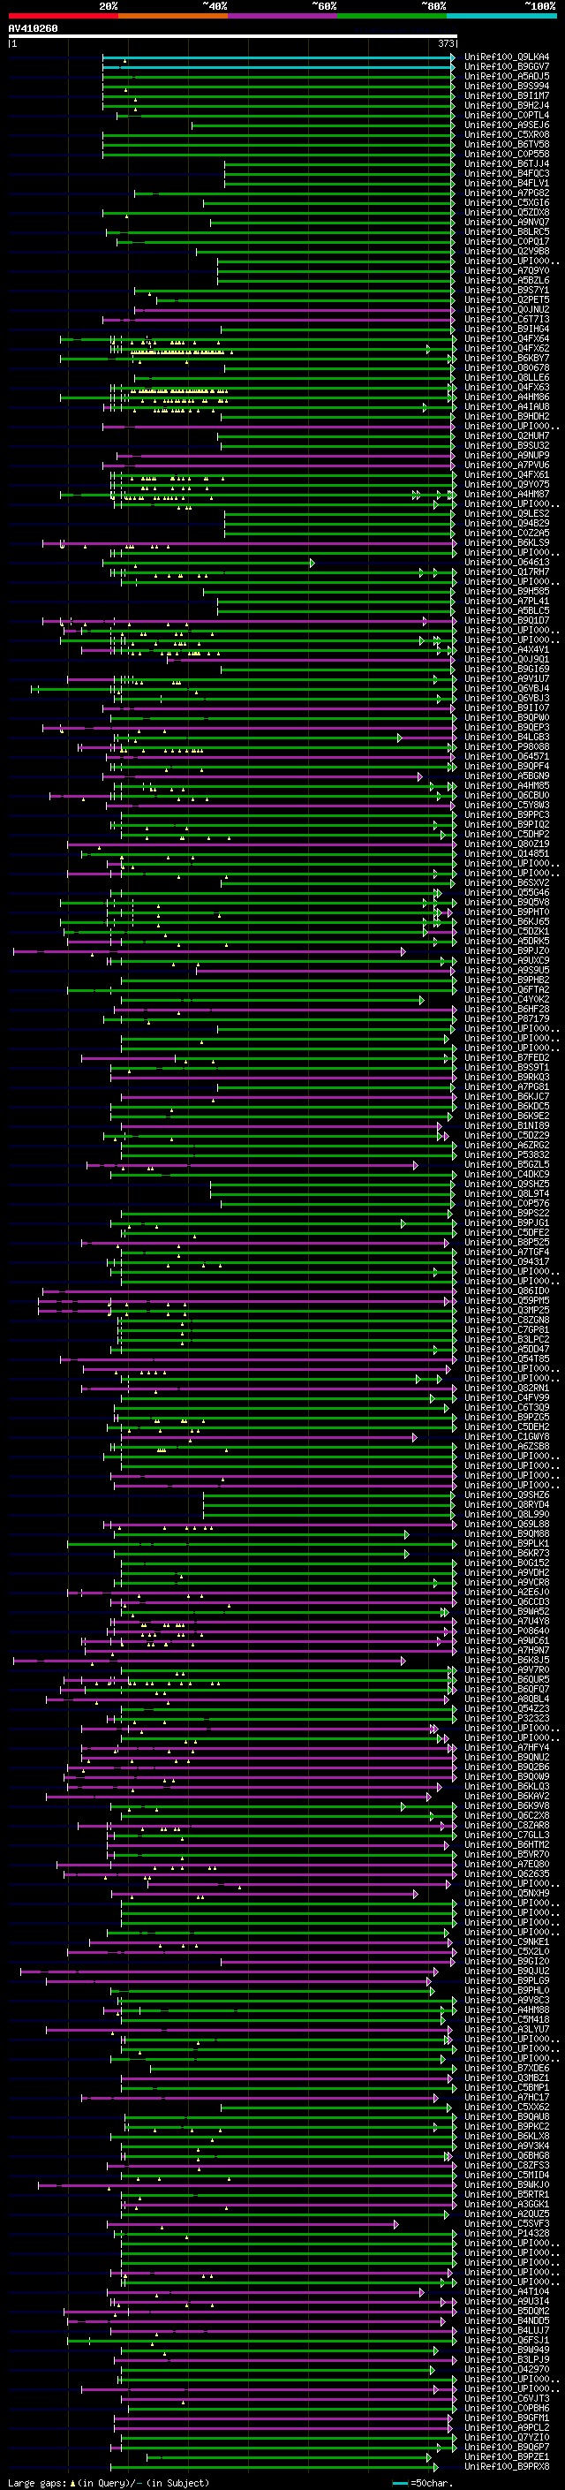Open the UniRef100_A9SEJ6 hit

click(x=507, y=125)
